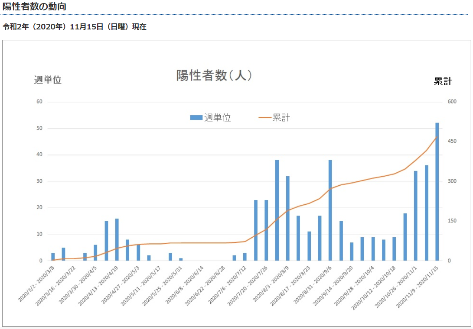Click the tallest blue bar for week 2020/11/9 - 2020/11/15

coord(437,192)
